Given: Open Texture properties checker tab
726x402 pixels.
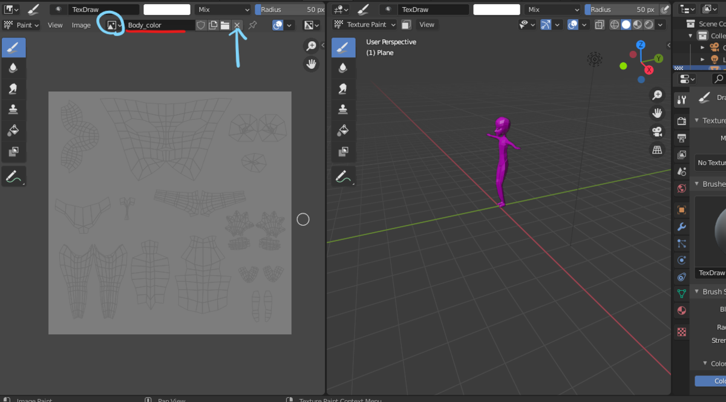Looking at the screenshot, I should point(682,332).
